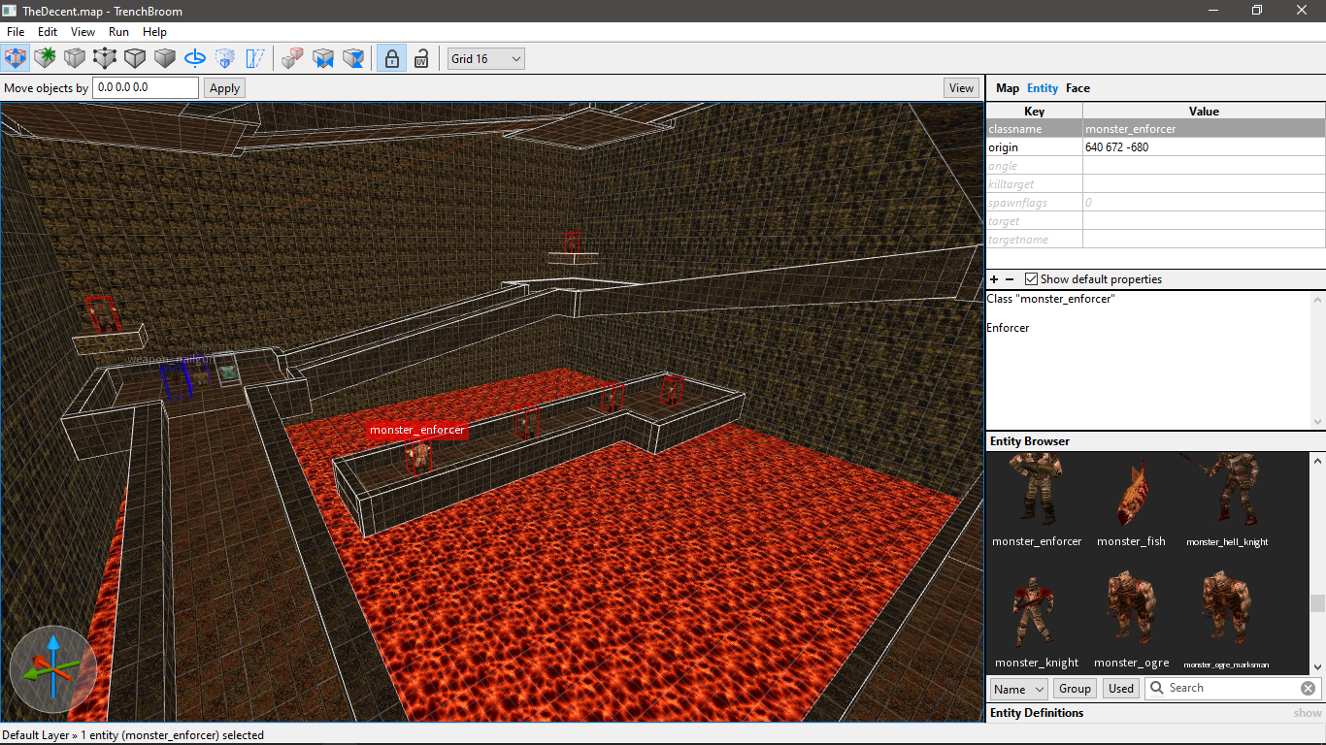Click the View button above viewport

coord(961,88)
